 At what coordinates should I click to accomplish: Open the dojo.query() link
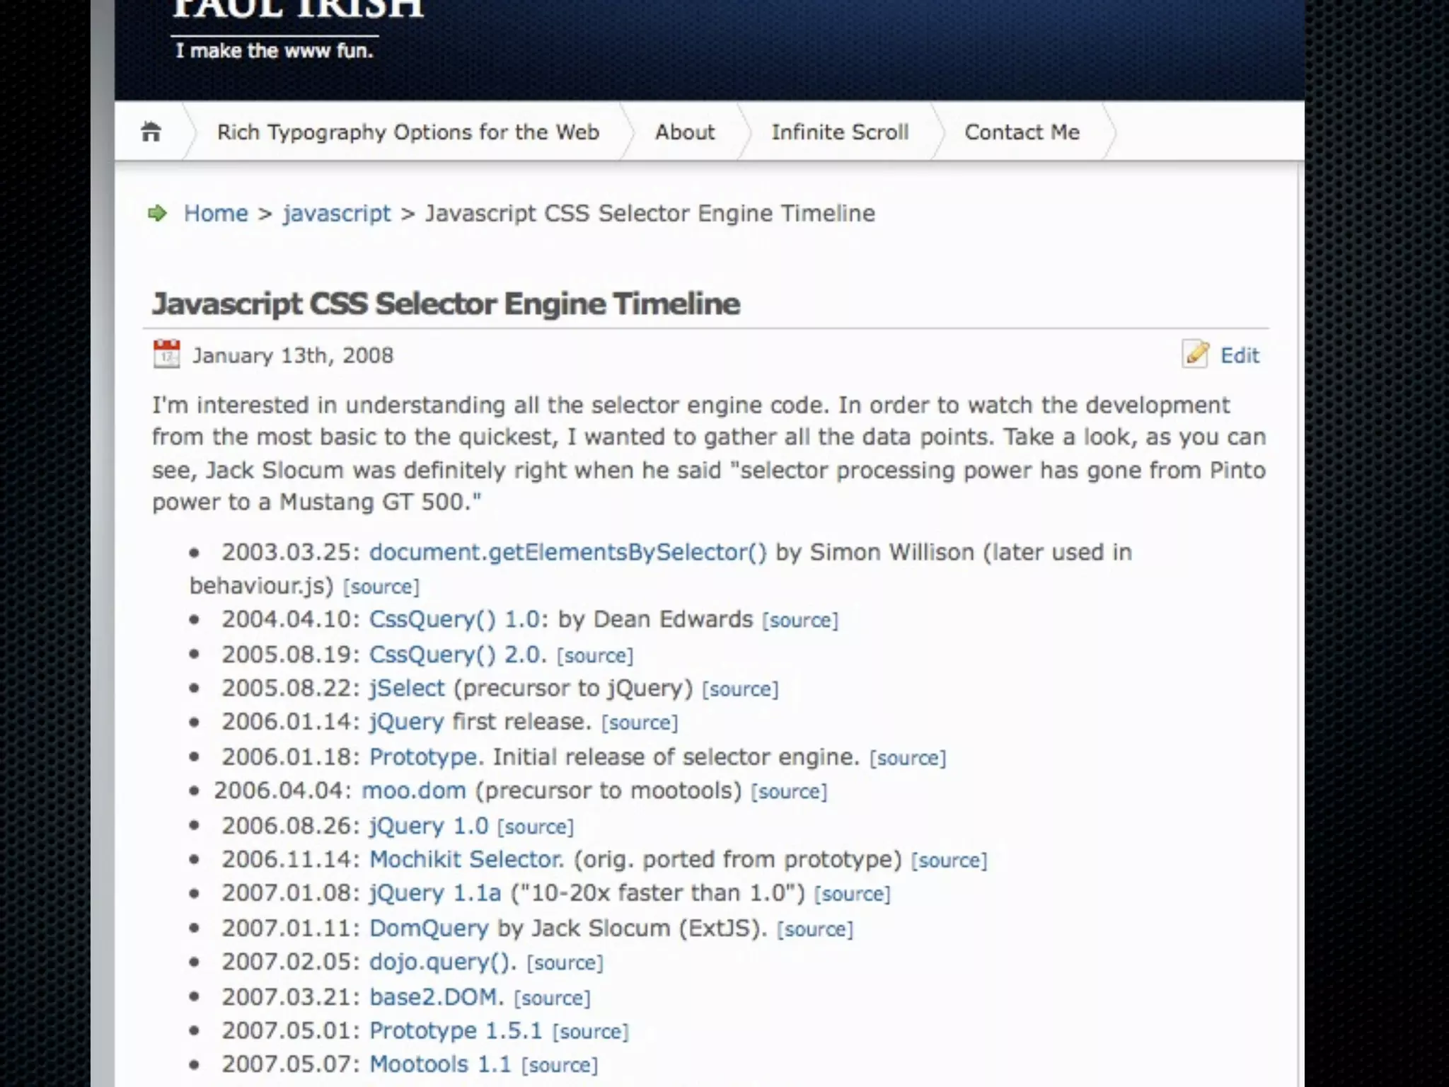(x=441, y=962)
